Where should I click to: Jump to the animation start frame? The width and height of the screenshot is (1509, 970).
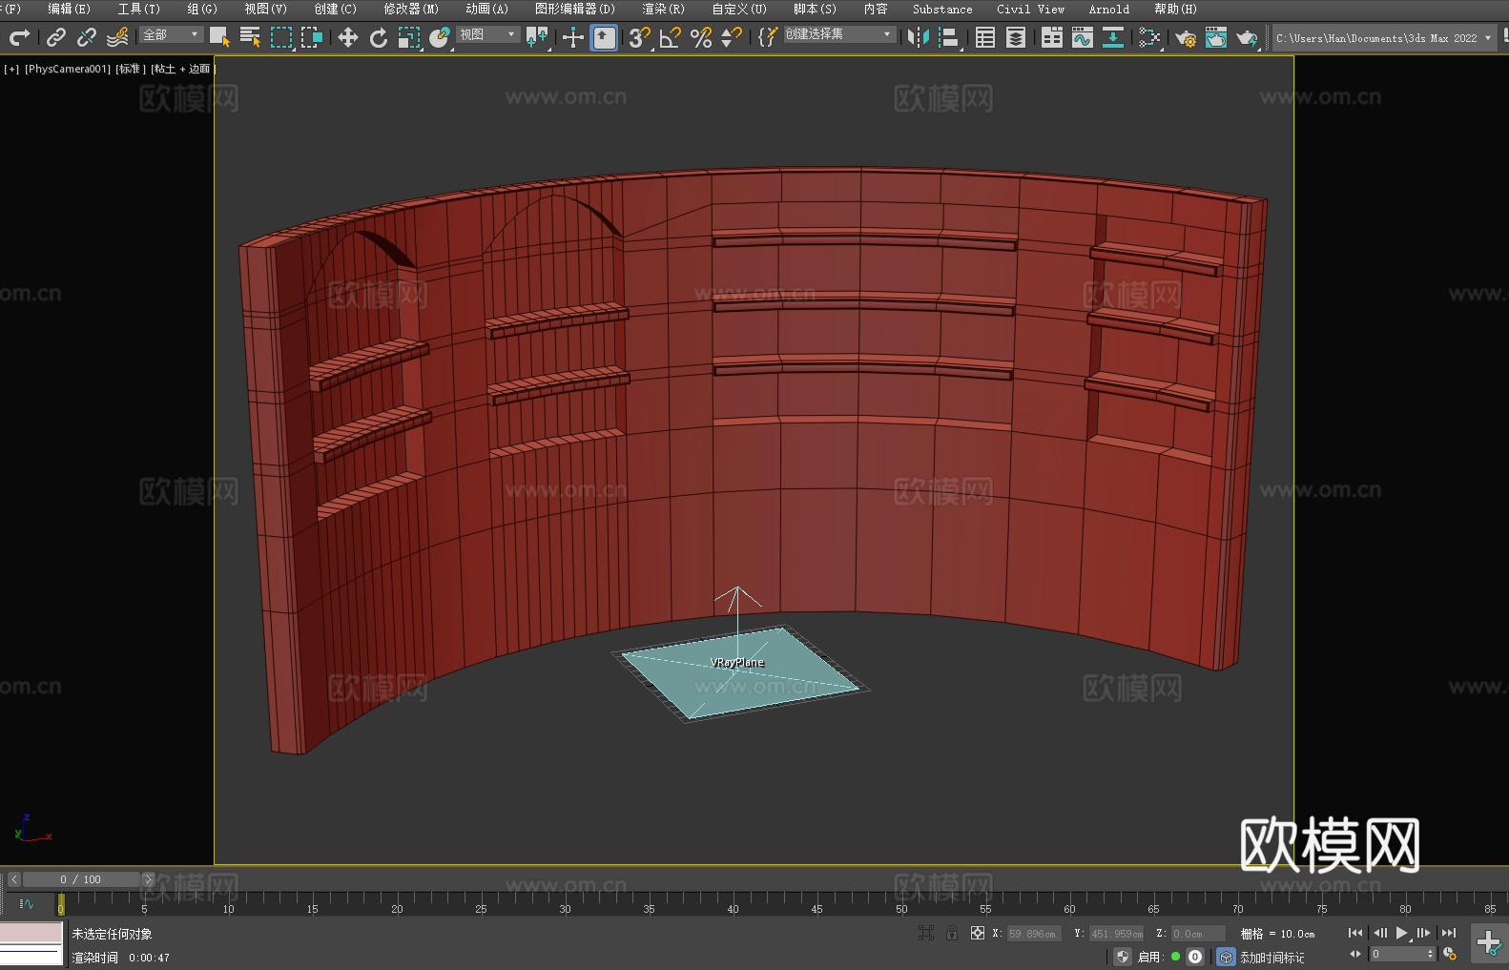point(1354,933)
